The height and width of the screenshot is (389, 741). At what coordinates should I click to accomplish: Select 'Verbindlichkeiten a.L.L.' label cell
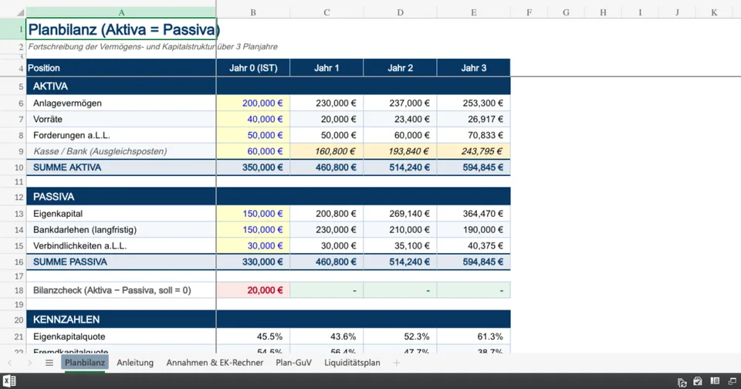point(121,245)
